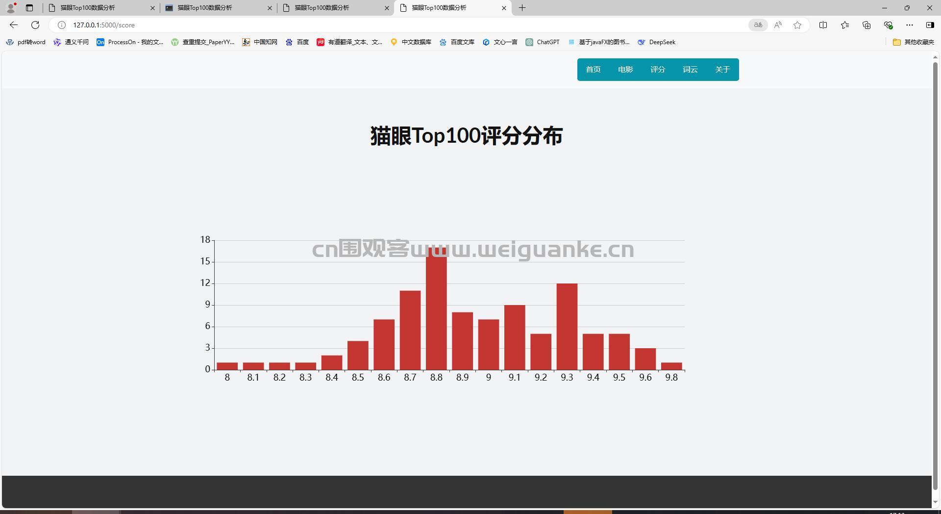Open the 查重提交_PaperYY bookmark
The image size is (941, 514).
pos(203,42)
